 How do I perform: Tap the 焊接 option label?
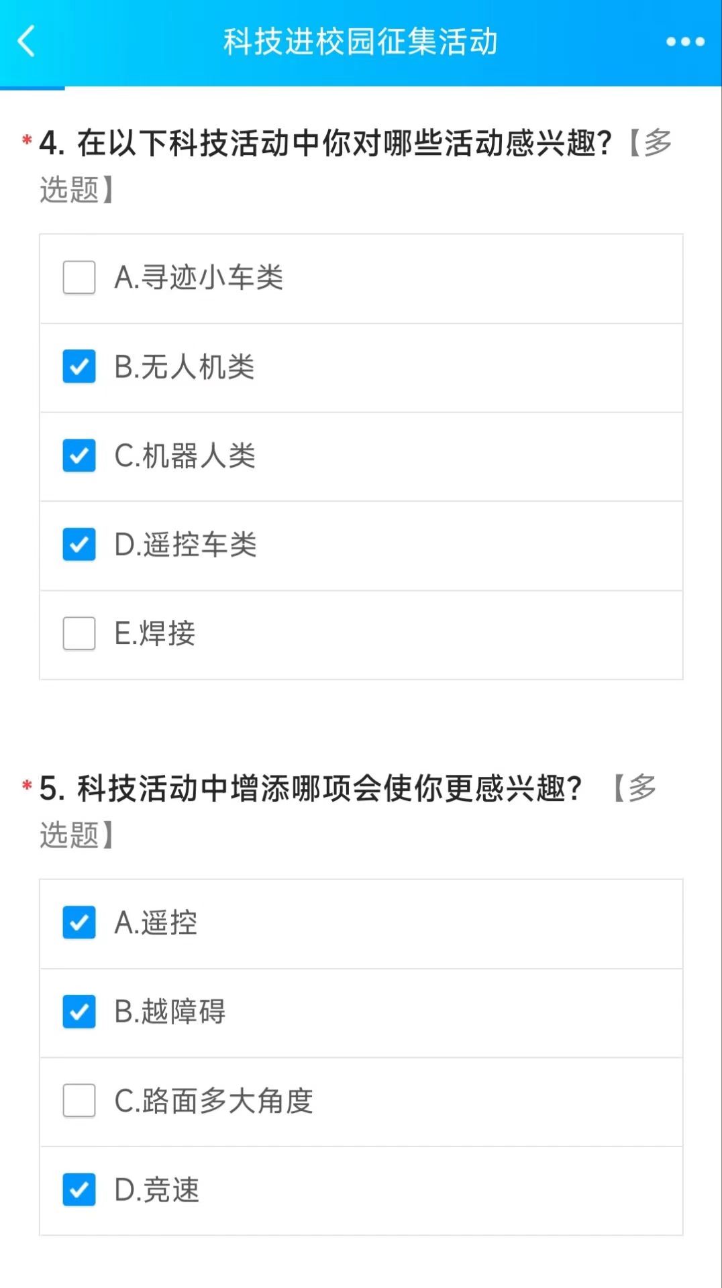pos(155,634)
